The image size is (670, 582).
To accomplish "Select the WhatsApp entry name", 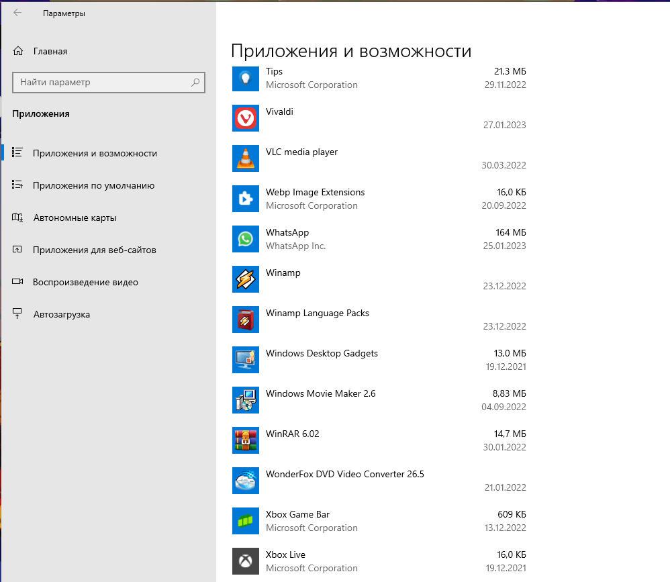I will pyautogui.click(x=287, y=232).
